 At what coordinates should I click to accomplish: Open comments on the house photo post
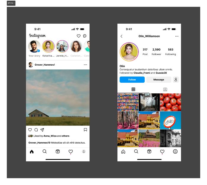point(36,130)
